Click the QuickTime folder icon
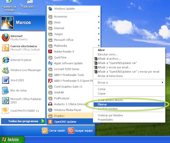Image resolution: width=170 pixels, height=143 pixels. (x=50, y=58)
